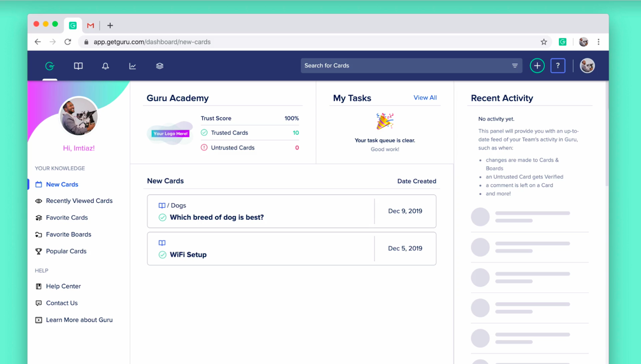The height and width of the screenshot is (364, 641).
Task: Select New Cards in sidebar
Action: coord(62,184)
